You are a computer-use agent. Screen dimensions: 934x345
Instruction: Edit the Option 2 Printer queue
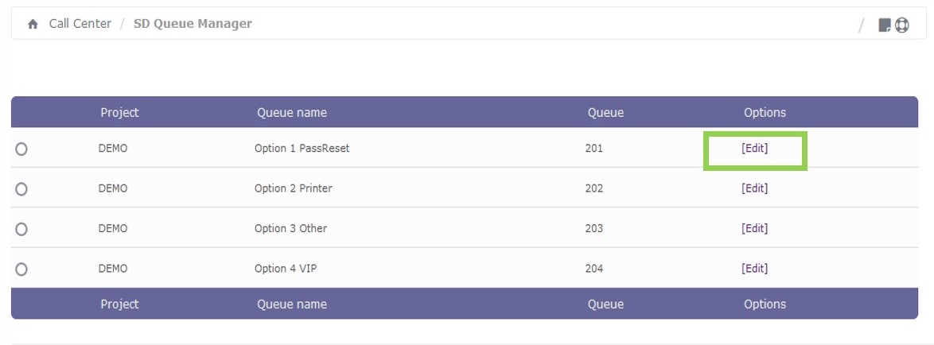click(x=754, y=188)
